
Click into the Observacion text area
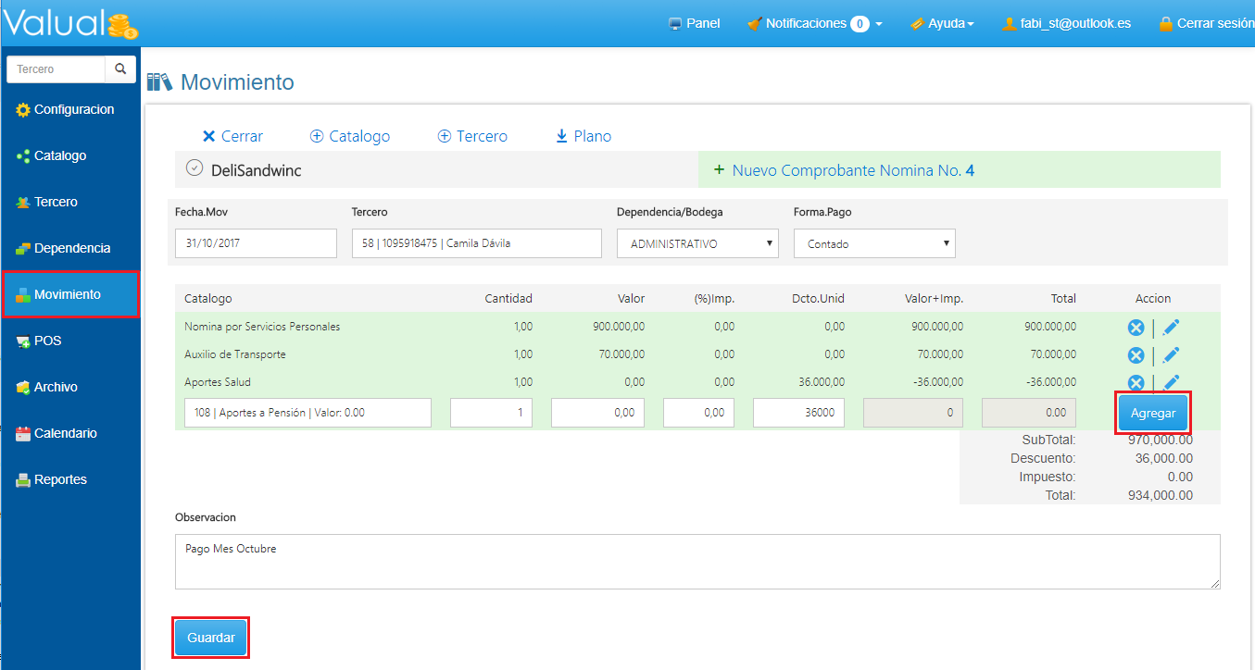(x=697, y=561)
